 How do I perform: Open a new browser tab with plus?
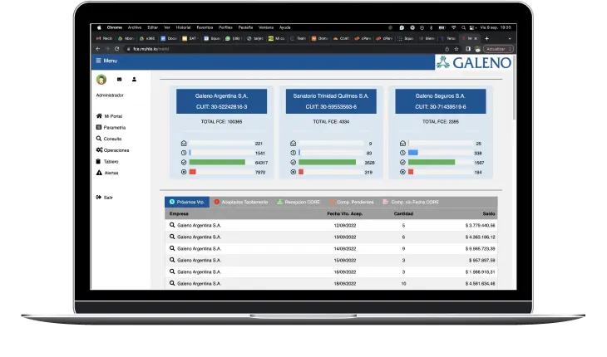pyautogui.click(x=486, y=38)
